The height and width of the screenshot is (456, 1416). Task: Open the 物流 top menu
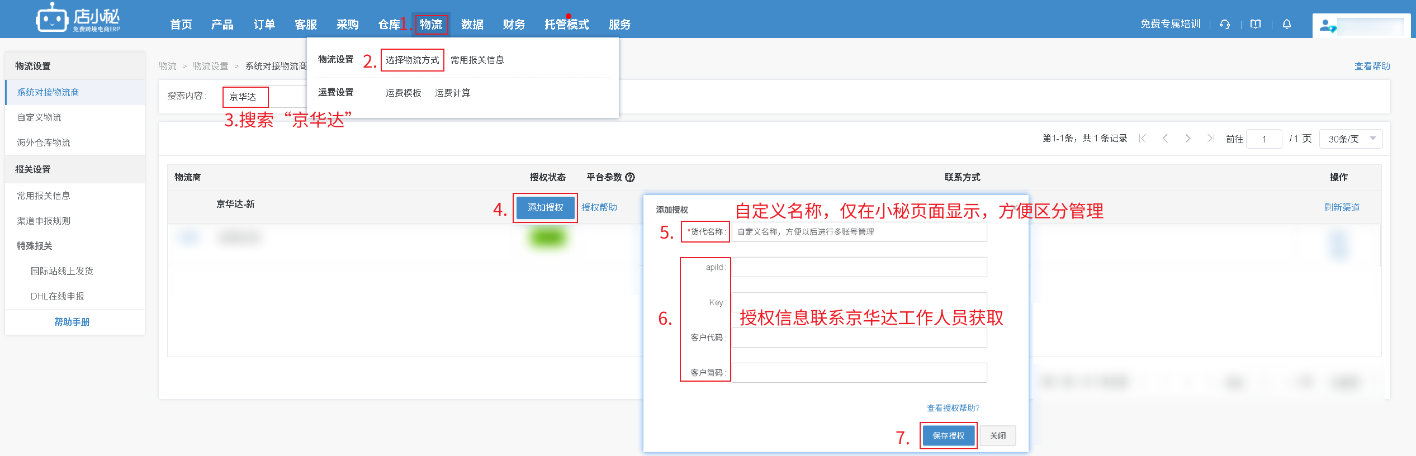431,25
